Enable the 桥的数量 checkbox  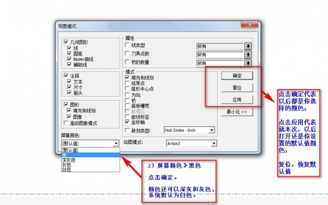[127, 62]
